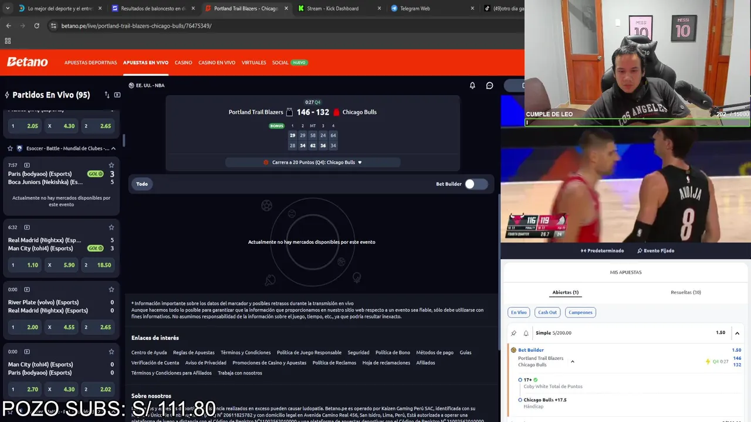Click the live stream panel icon in sidebar header
Viewport: 751px width, 422px height.
117,95
